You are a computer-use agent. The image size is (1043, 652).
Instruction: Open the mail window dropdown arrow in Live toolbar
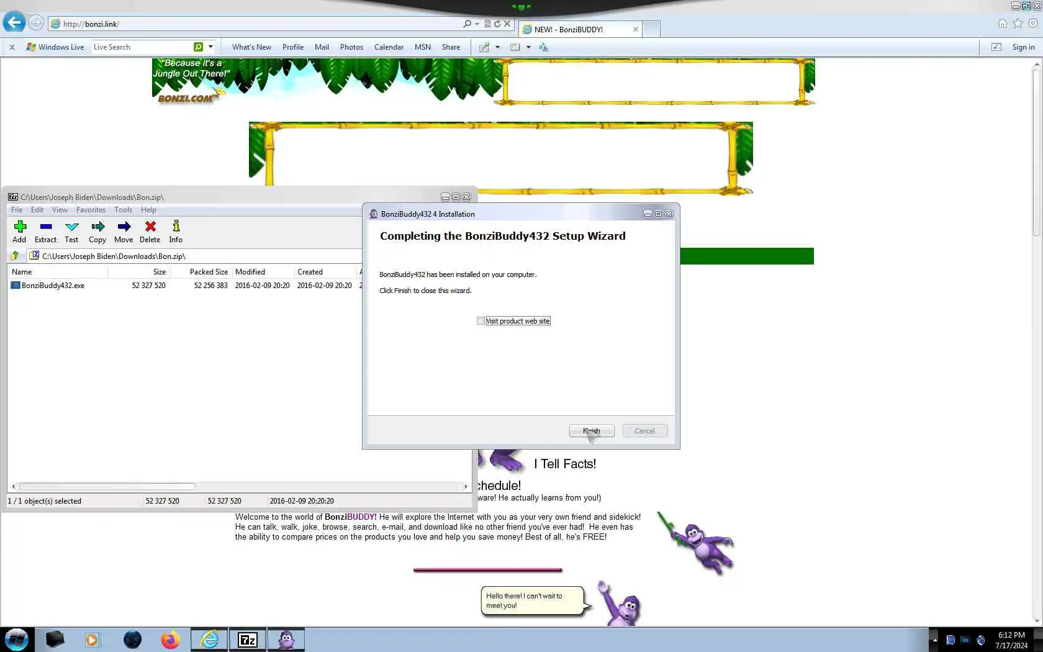click(528, 47)
